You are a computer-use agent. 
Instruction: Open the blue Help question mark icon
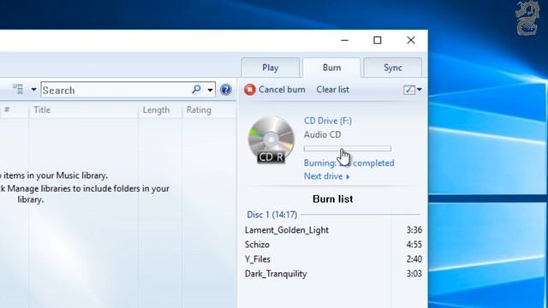pos(226,90)
